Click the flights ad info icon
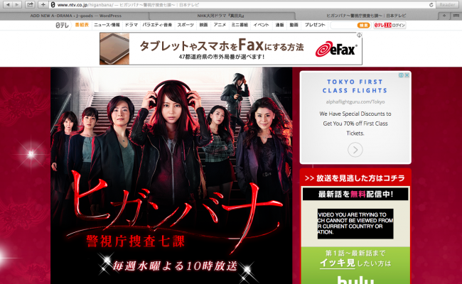This screenshot has height=284, width=462. point(401,75)
